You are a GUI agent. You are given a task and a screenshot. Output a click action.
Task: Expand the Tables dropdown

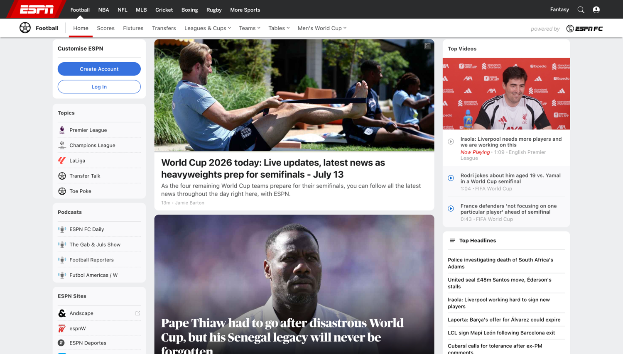coord(279,28)
